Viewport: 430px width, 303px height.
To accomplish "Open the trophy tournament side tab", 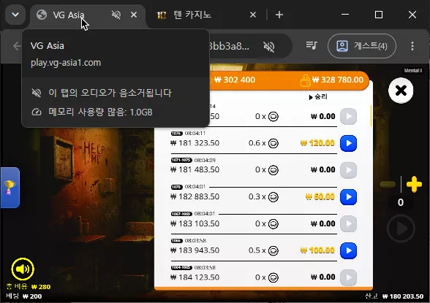I will tap(10, 188).
